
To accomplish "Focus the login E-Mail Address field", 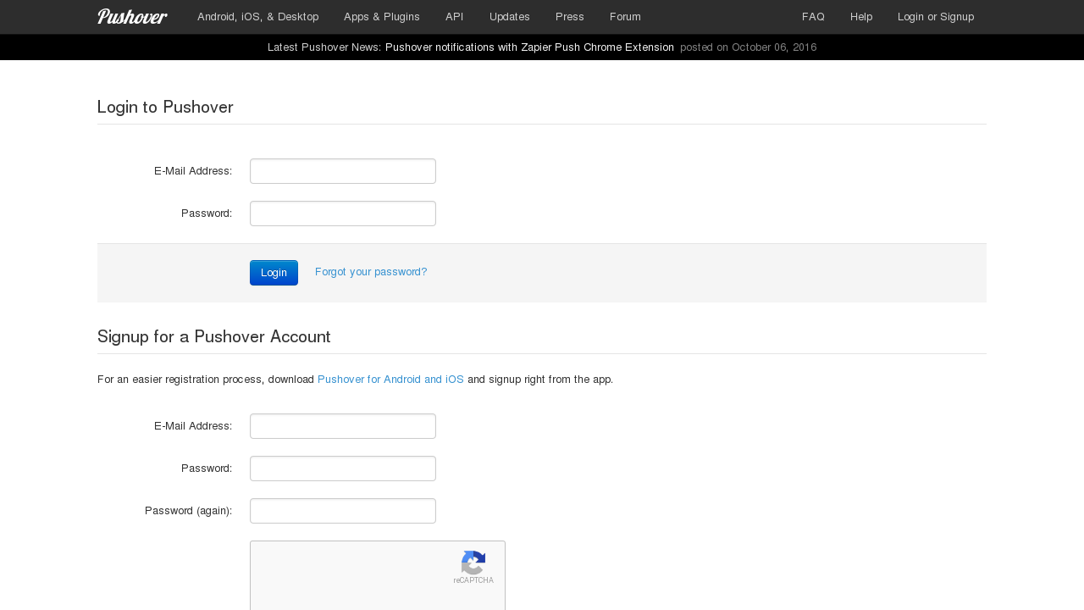I will [343, 171].
